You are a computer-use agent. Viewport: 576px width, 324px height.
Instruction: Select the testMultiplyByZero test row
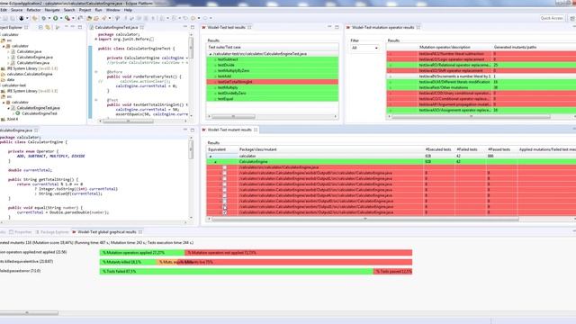[x=272, y=70]
